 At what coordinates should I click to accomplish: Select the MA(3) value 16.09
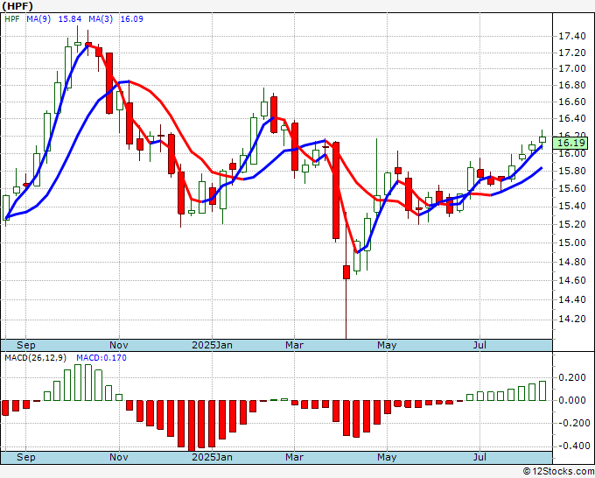click(131, 19)
